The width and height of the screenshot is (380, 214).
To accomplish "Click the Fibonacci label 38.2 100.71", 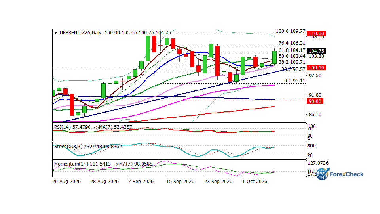I will point(292,62).
